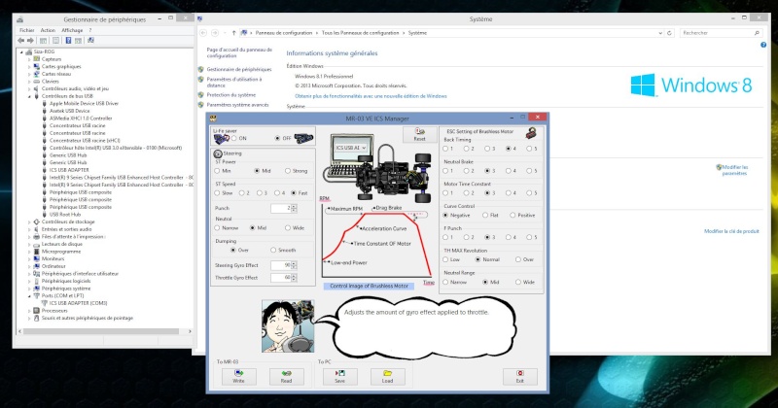Click the ICS USB ADAPTER (COM3) port icon
This screenshot has height=408, width=778.
click(44, 303)
